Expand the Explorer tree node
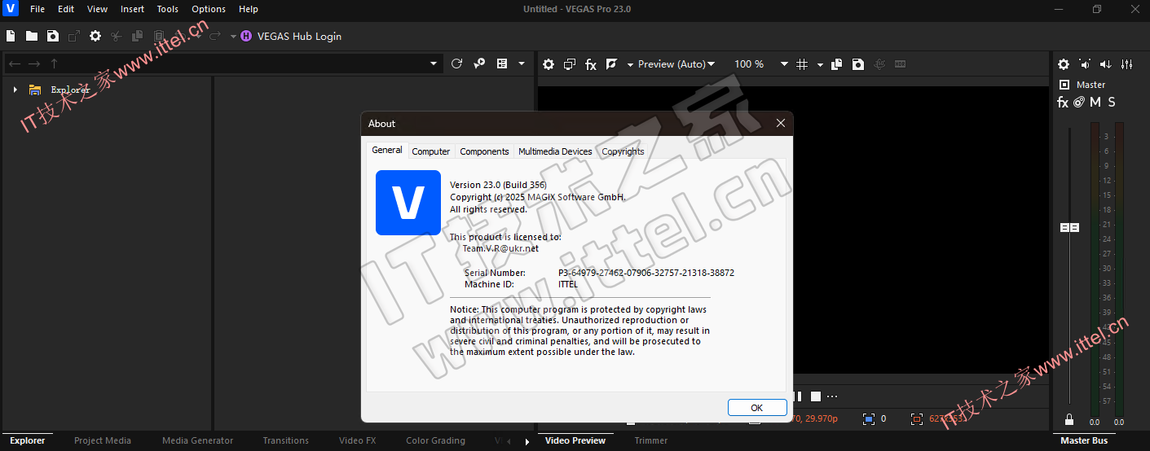Screen dimensions: 1150x451 click(15, 90)
